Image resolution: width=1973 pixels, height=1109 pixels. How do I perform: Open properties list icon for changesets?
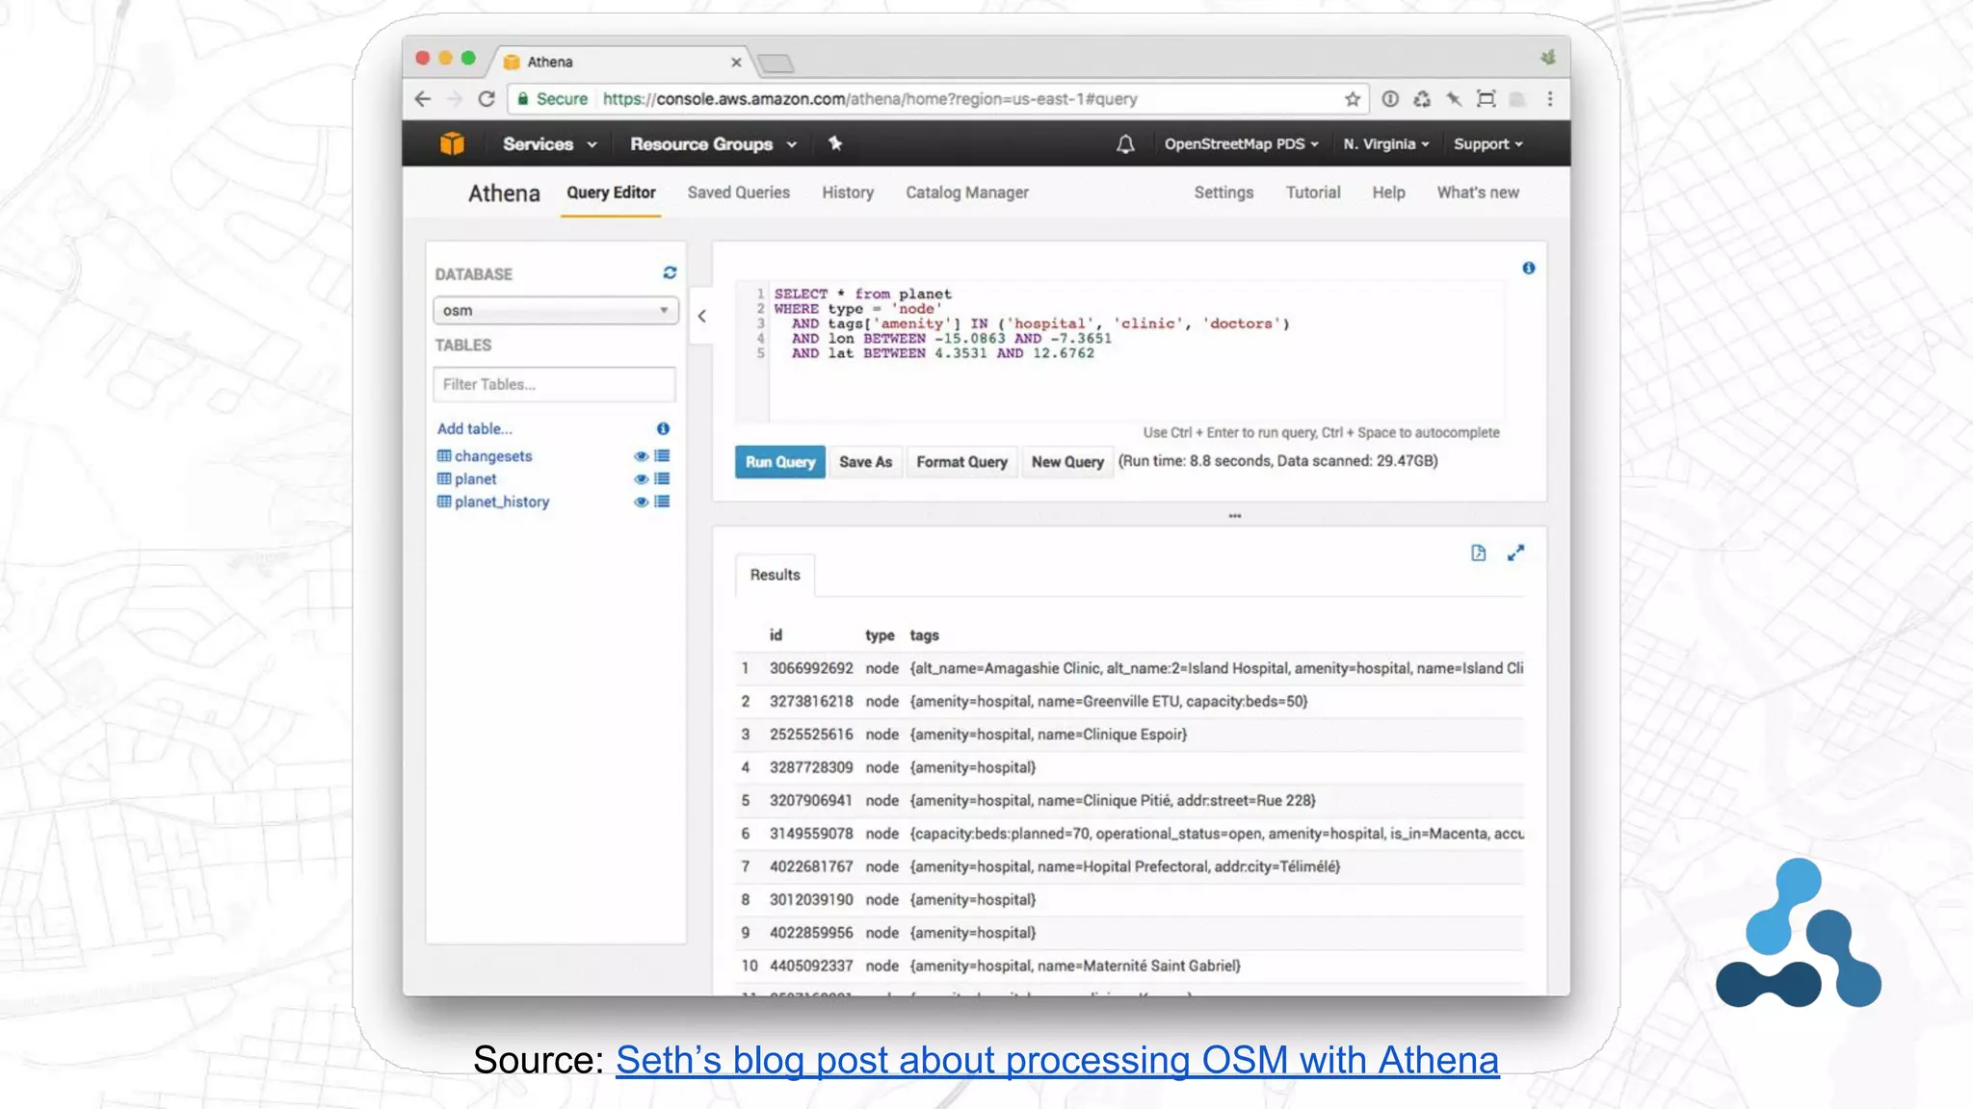pos(662,456)
